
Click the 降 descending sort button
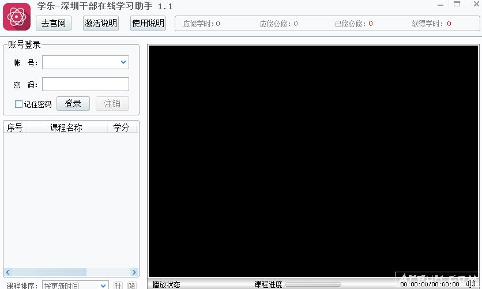pyautogui.click(x=132, y=286)
